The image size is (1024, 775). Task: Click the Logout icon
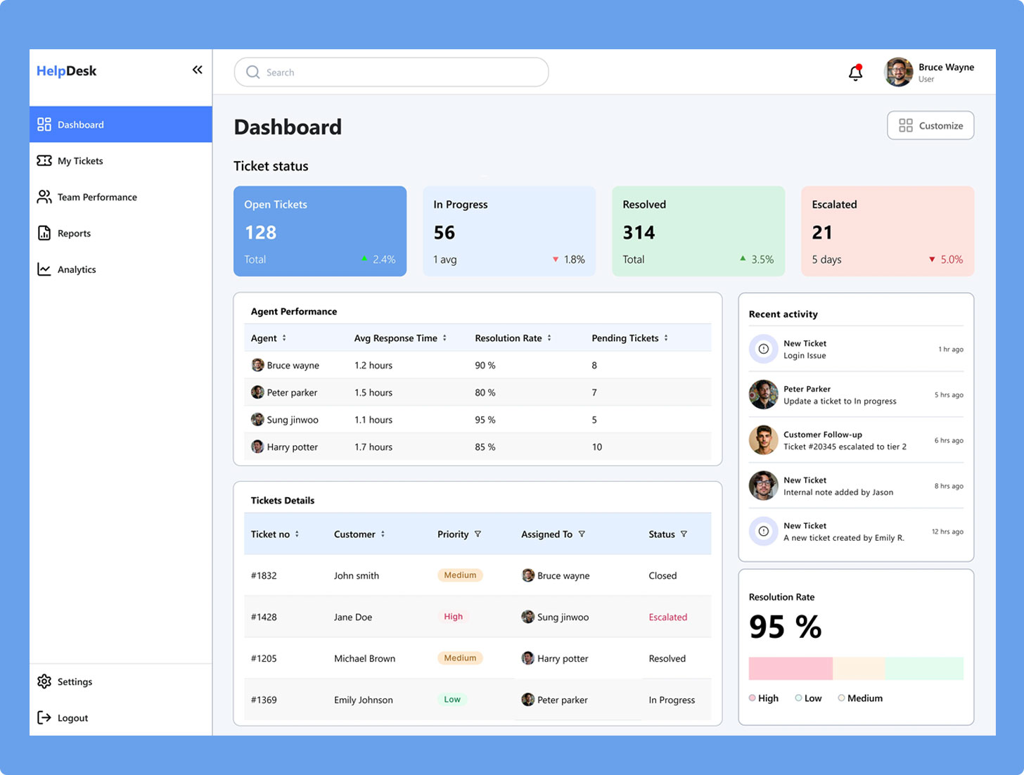[43, 717]
